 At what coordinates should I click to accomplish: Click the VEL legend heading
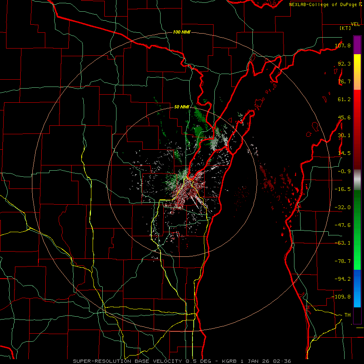click(x=355, y=24)
